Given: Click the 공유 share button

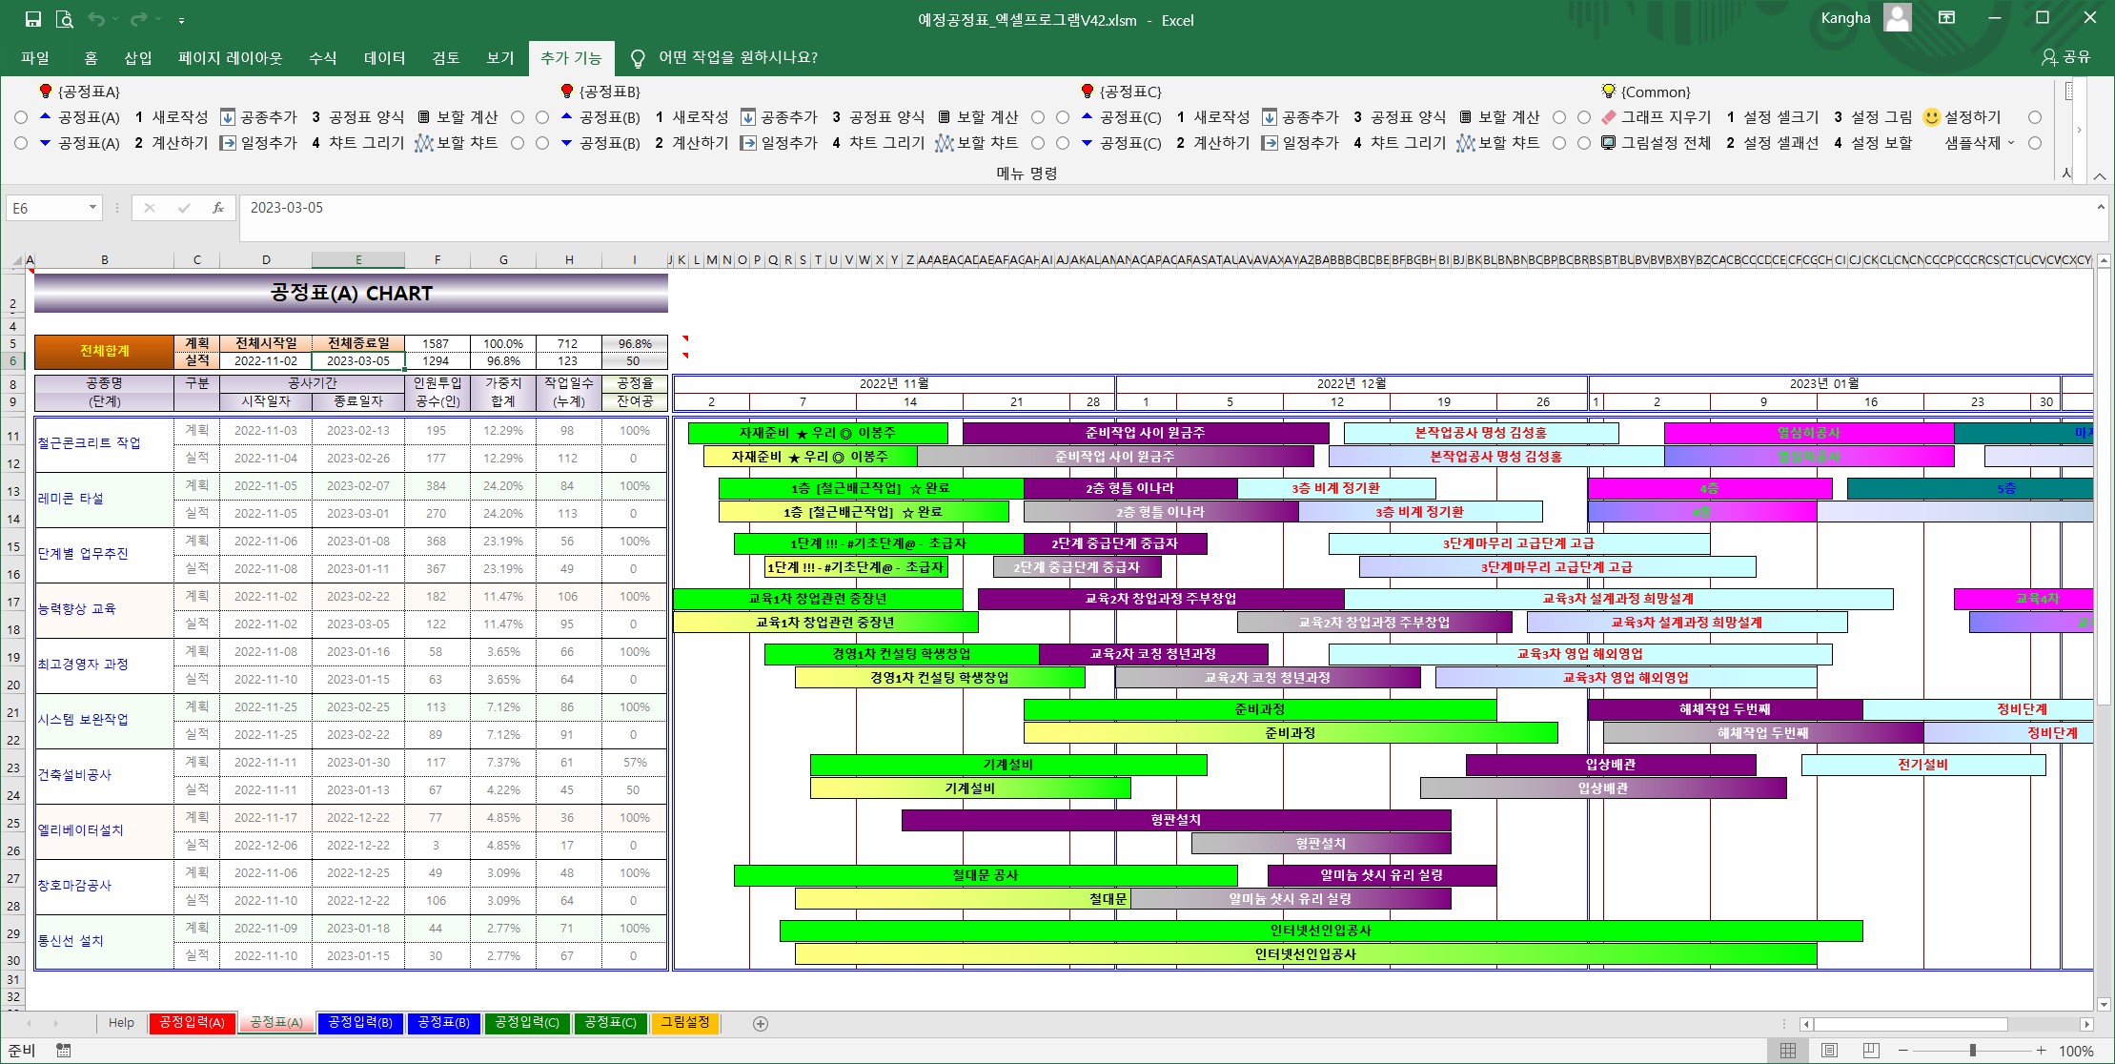Looking at the screenshot, I should click(2065, 57).
